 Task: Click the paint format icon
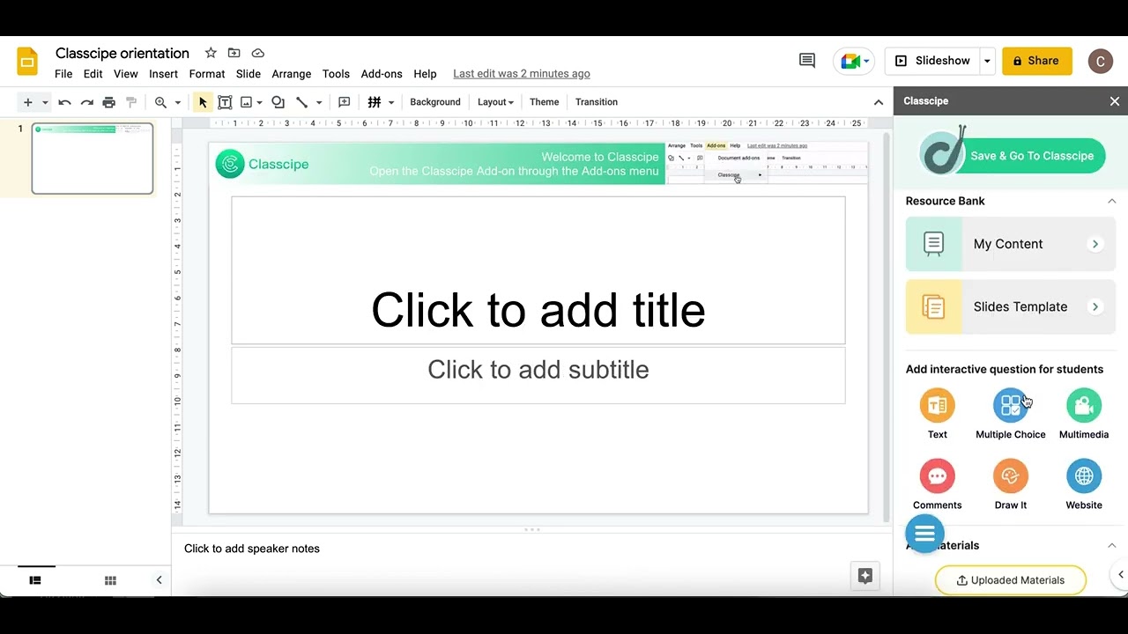(131, 102)
